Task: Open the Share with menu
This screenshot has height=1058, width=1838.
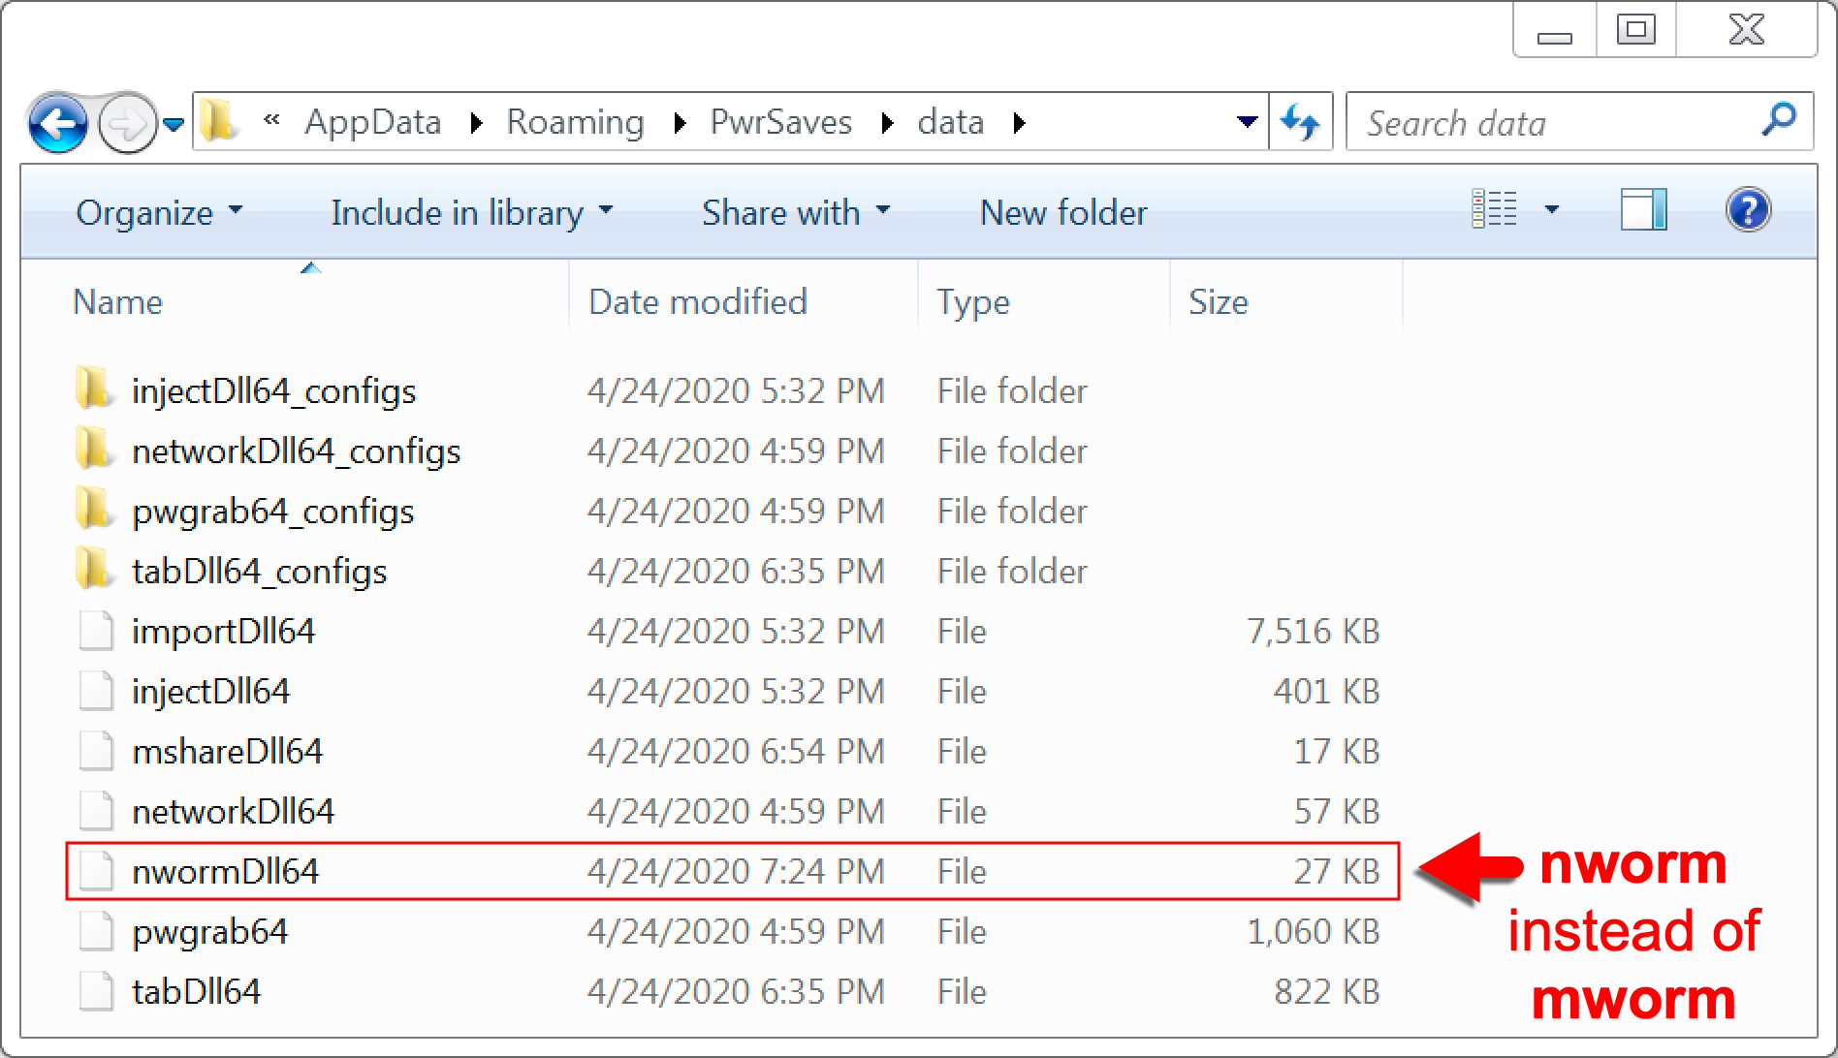Action: coord(796,212)
